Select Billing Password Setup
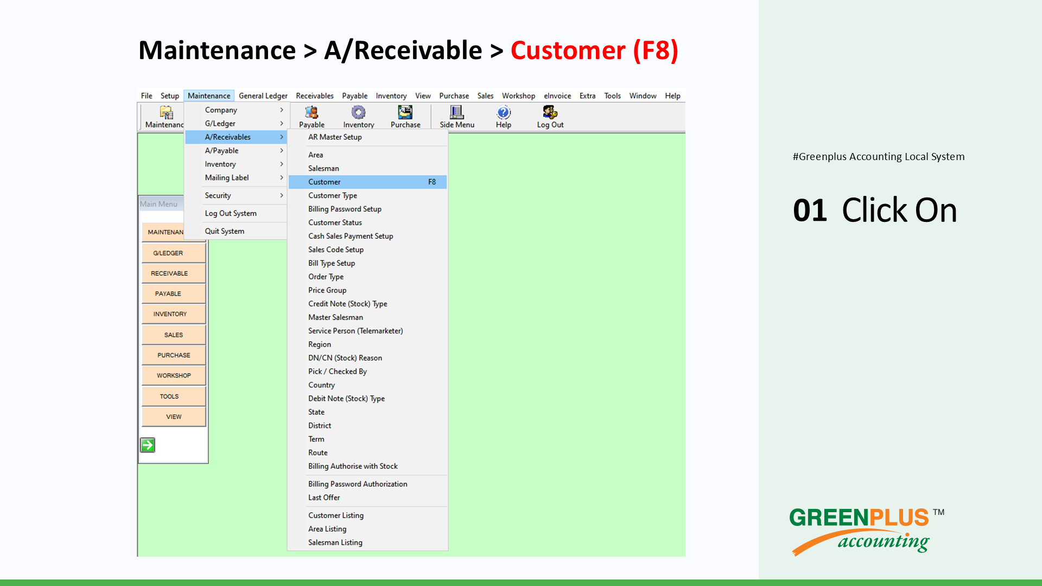Screen dimensions: 1042x586 tap(368, 209)
